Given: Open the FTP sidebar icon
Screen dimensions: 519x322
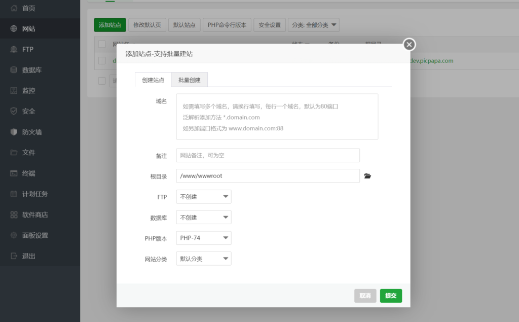Looking at the screenshot, I should point(14,49).
